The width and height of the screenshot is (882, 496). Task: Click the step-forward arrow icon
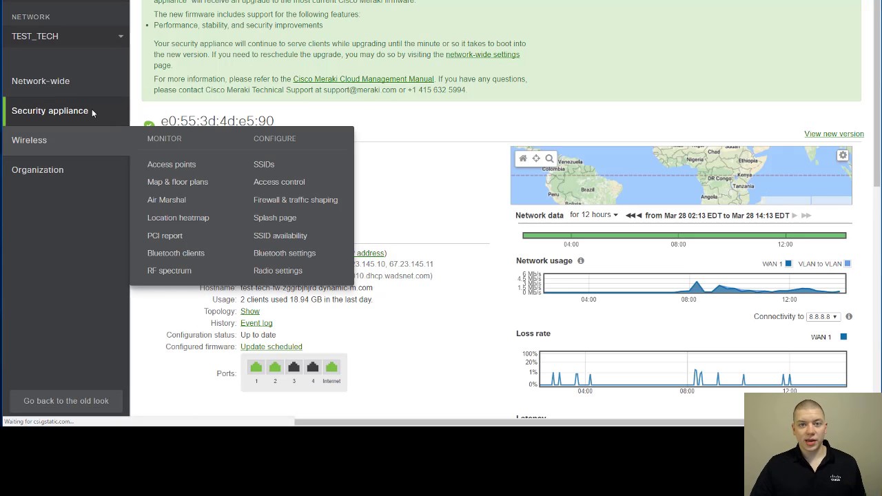[794, 216]
